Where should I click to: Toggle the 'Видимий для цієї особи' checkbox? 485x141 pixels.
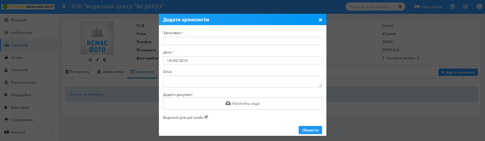(206, 117)
